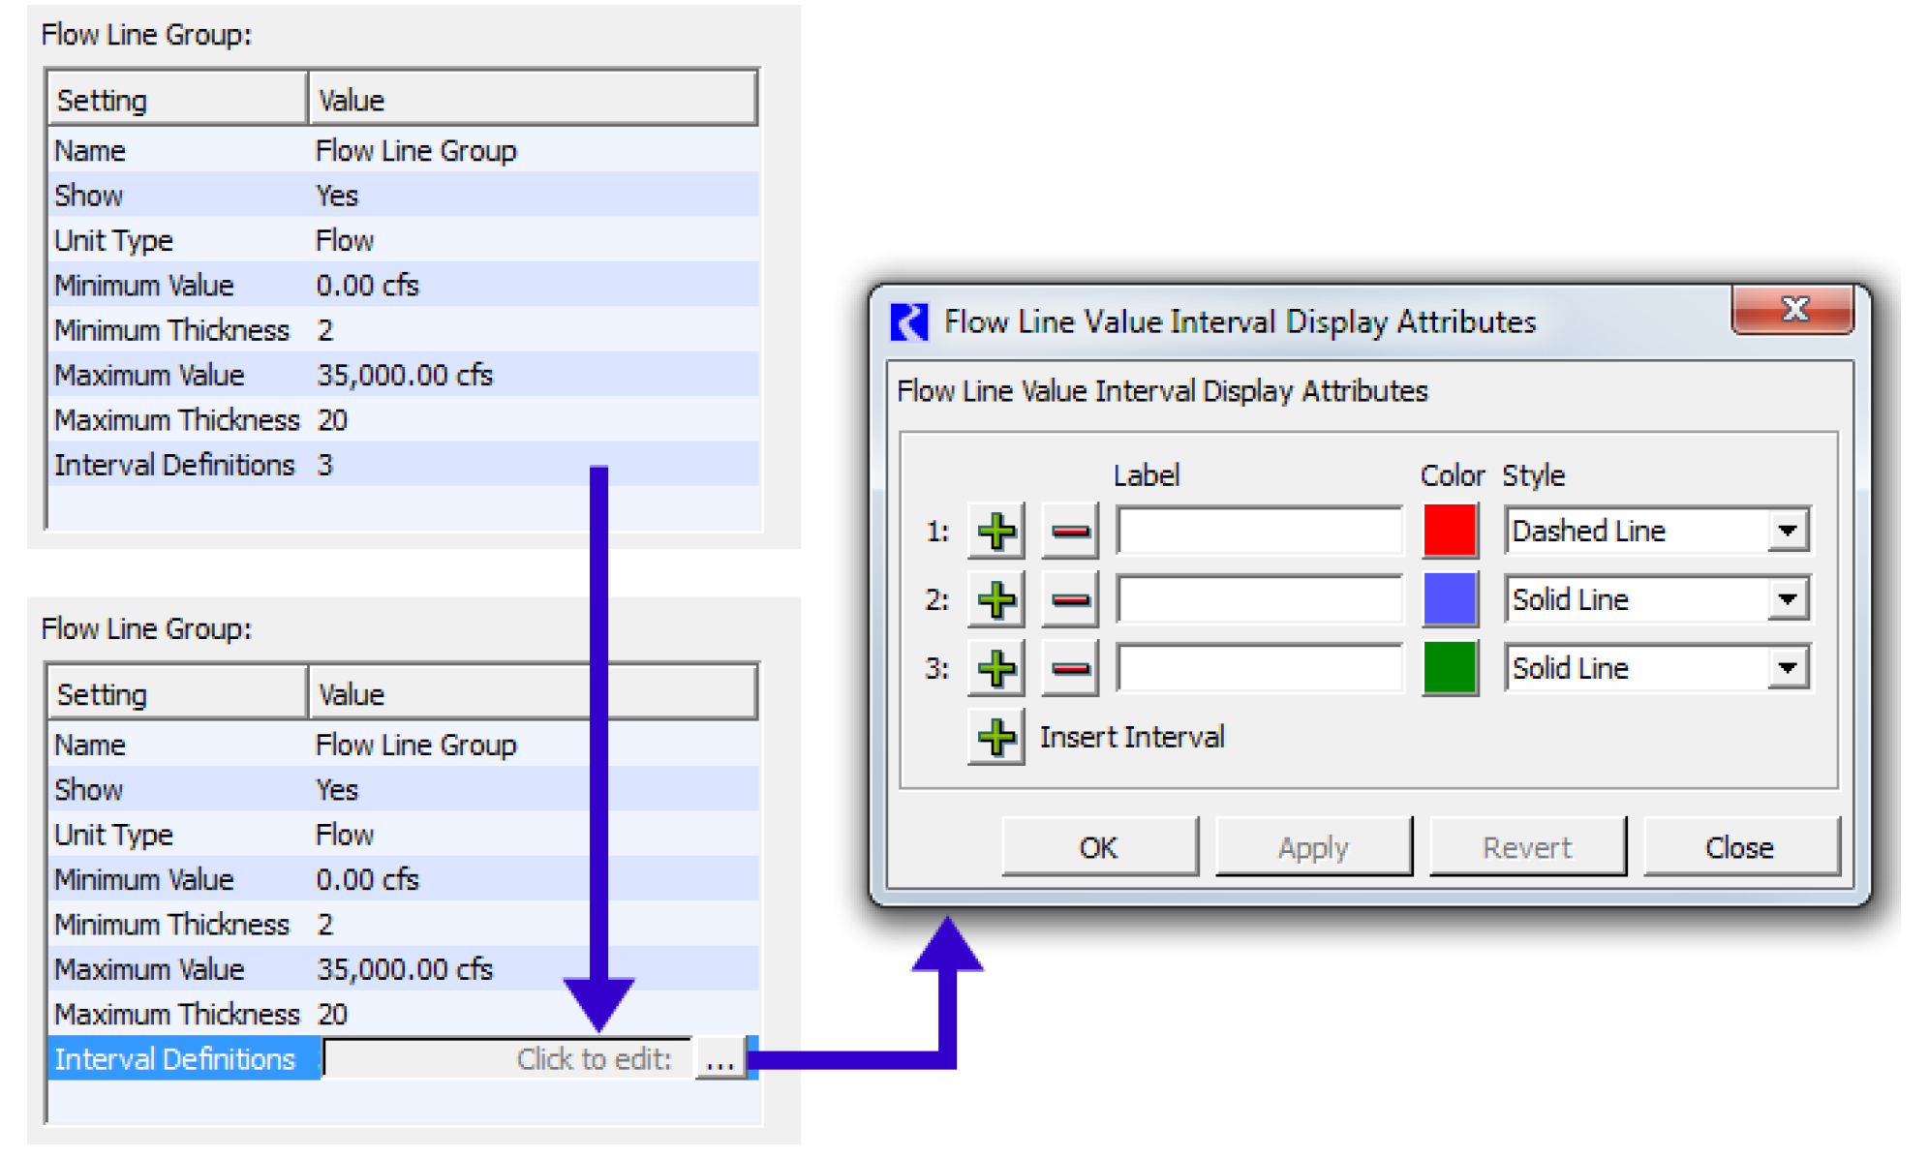
Task: Open the blue color swatch of interval 2
Action: coord(1449,599)
